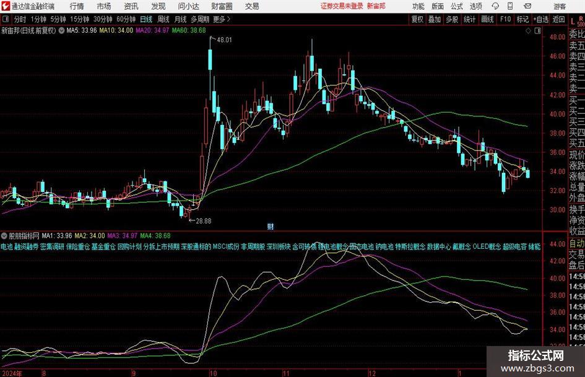
Task: Click the diamond icon at chart top right
Action: 528,31
